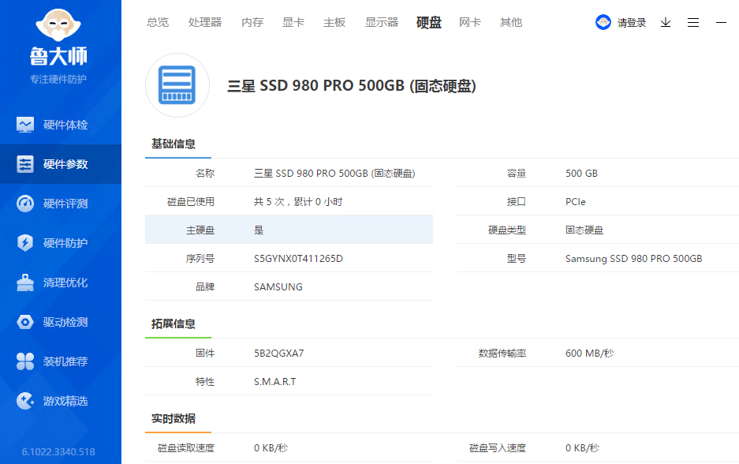Click the 基础信息 section header

click(x=173, y=144)
